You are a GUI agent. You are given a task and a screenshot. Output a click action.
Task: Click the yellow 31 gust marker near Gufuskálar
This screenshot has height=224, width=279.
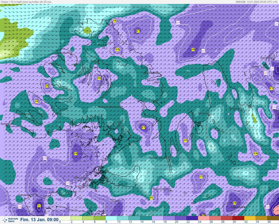point(39,205)
